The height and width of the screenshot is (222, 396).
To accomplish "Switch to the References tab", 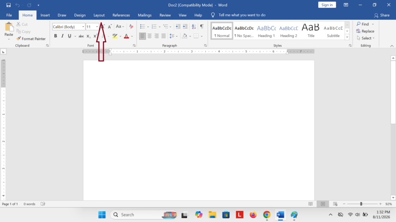I will pyautogui.click(x=121, y=15).
